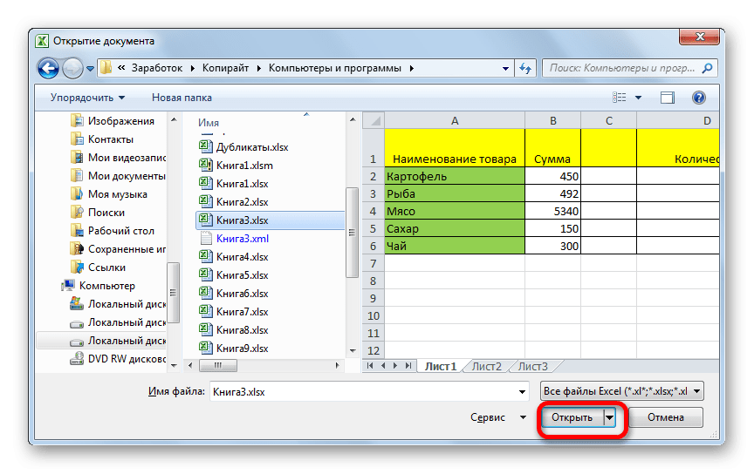Click the file list vertical scrollbar thumb
Image resolution: width=754 pixels, height=474 pixels.
pos(352,233)
